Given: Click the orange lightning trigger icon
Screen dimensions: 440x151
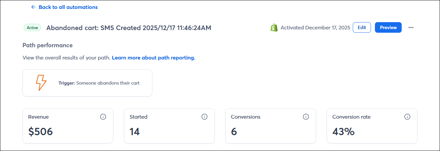Looking at the screenshot, I should pyautogui.click(x=41, y=83).
